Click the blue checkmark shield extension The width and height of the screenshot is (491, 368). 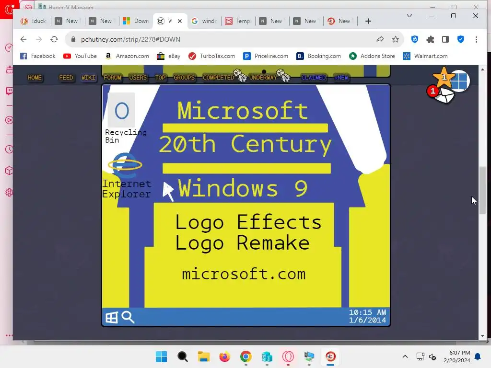tap(461, 39)
